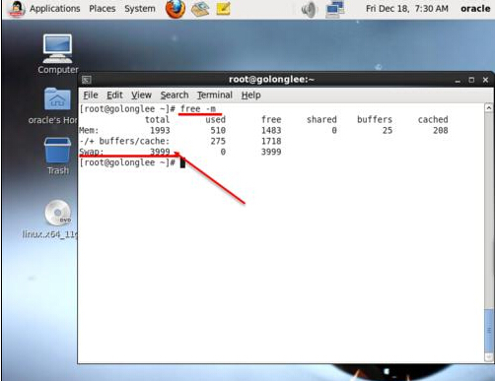The height and width of the screenshot is (381, 495).
Task: Open the Computer desktop icon
Action: [x=57, y=48]
